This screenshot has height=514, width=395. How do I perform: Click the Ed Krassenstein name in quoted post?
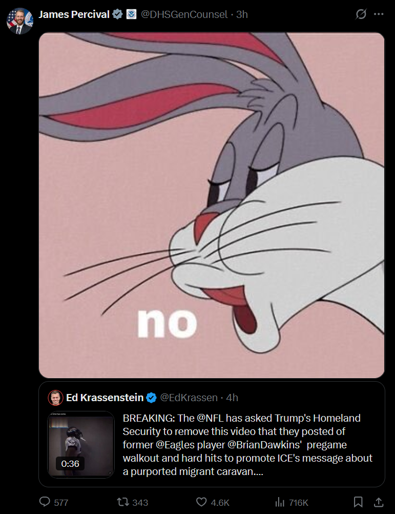click(x=105, y=398)
